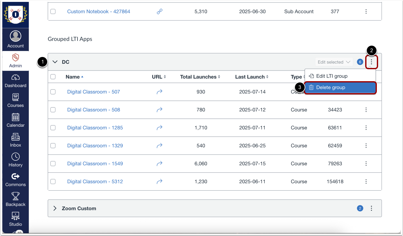Open the Digital Classroom - 507 link
Image resolution: width=403 pixels, height=236 pixels.
coord(94,92)
